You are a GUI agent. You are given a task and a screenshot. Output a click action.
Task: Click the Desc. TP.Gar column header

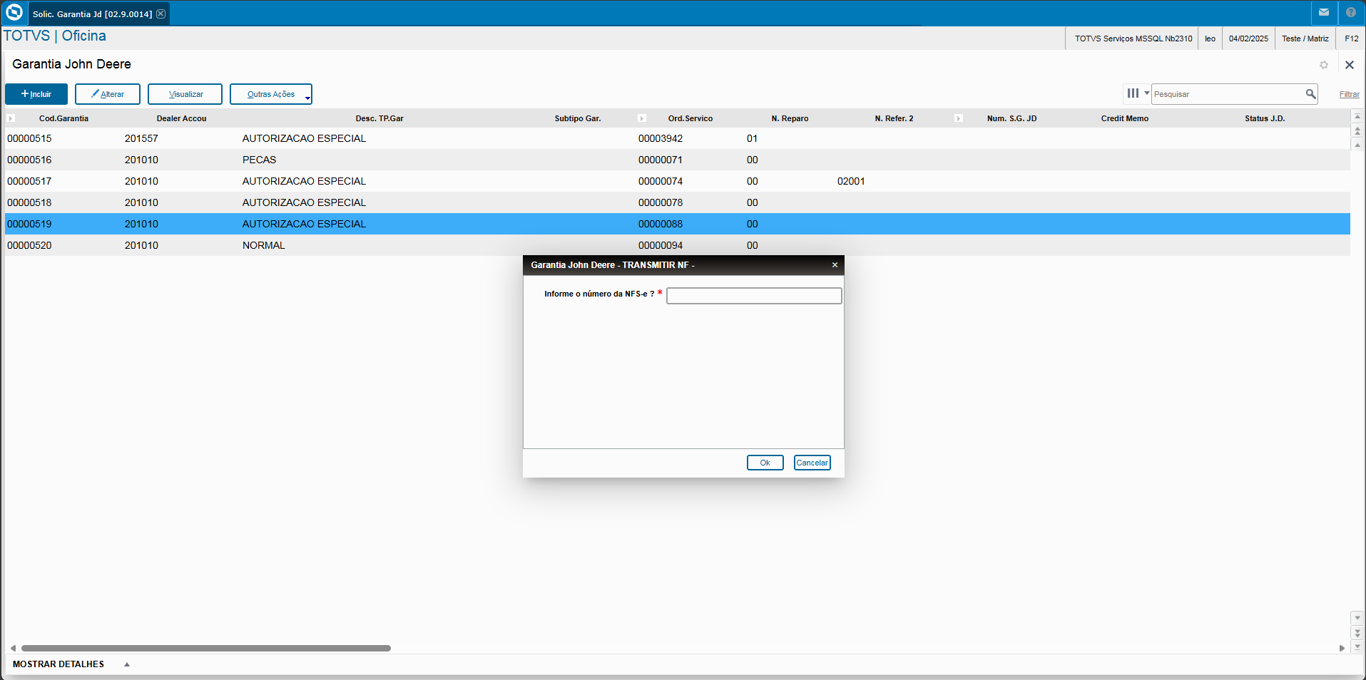(x=379, y=118)
